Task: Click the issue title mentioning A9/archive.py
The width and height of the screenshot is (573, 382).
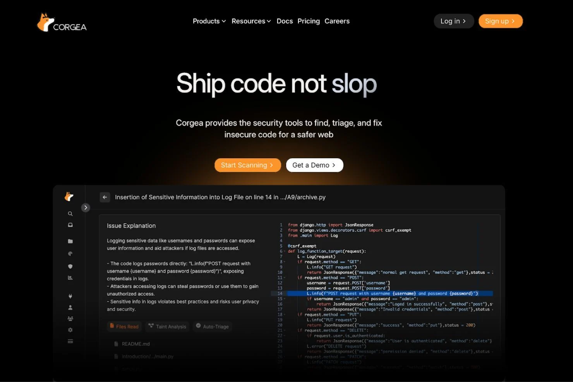Action: coord(220,197)
